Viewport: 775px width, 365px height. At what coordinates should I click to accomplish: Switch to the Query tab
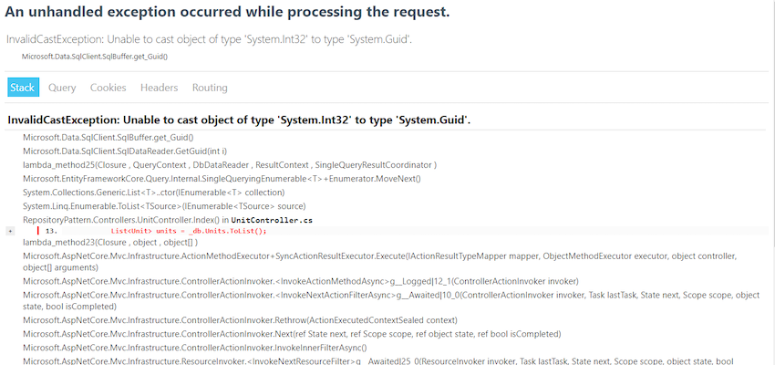(62, 88)
